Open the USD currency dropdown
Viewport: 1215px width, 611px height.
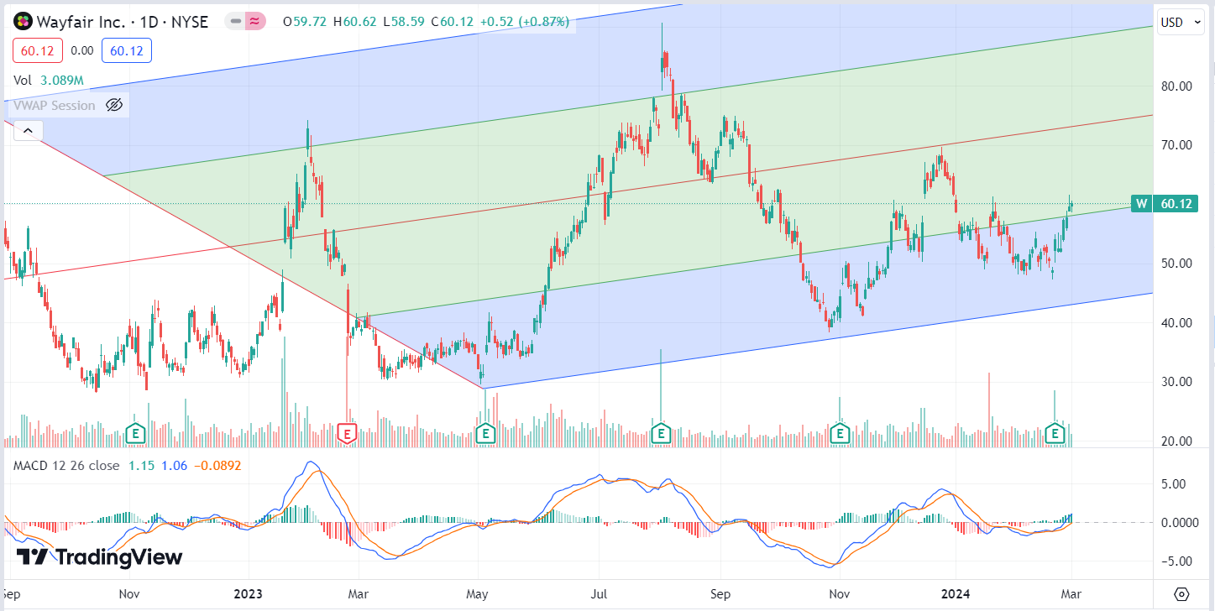click(x=1182, y=23)
